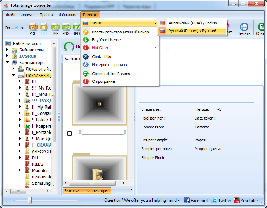Choose Английский (США) / English language
The width and height of the screenshot is (267, 208).
(193, 23)
